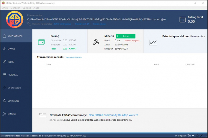
Task: Click the CROAT coin logo
Action: [14, 19]
